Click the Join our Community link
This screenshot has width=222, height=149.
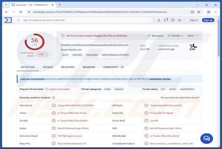pyautogui.click(x=33, y=79)
